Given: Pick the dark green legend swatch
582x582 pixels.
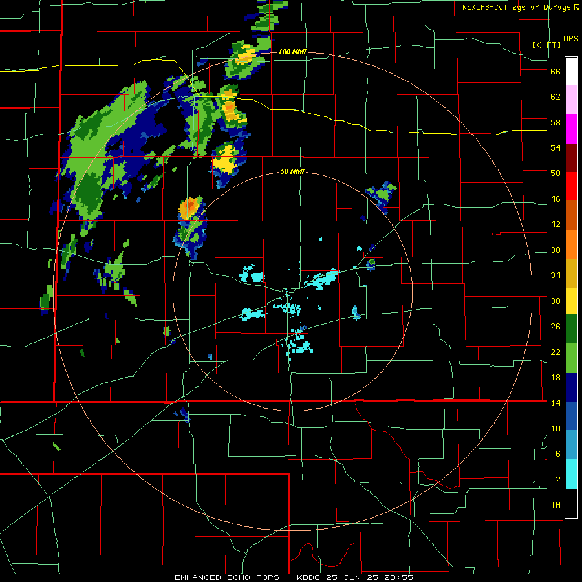Looking at the screenshot, I should tap(571, 329).
